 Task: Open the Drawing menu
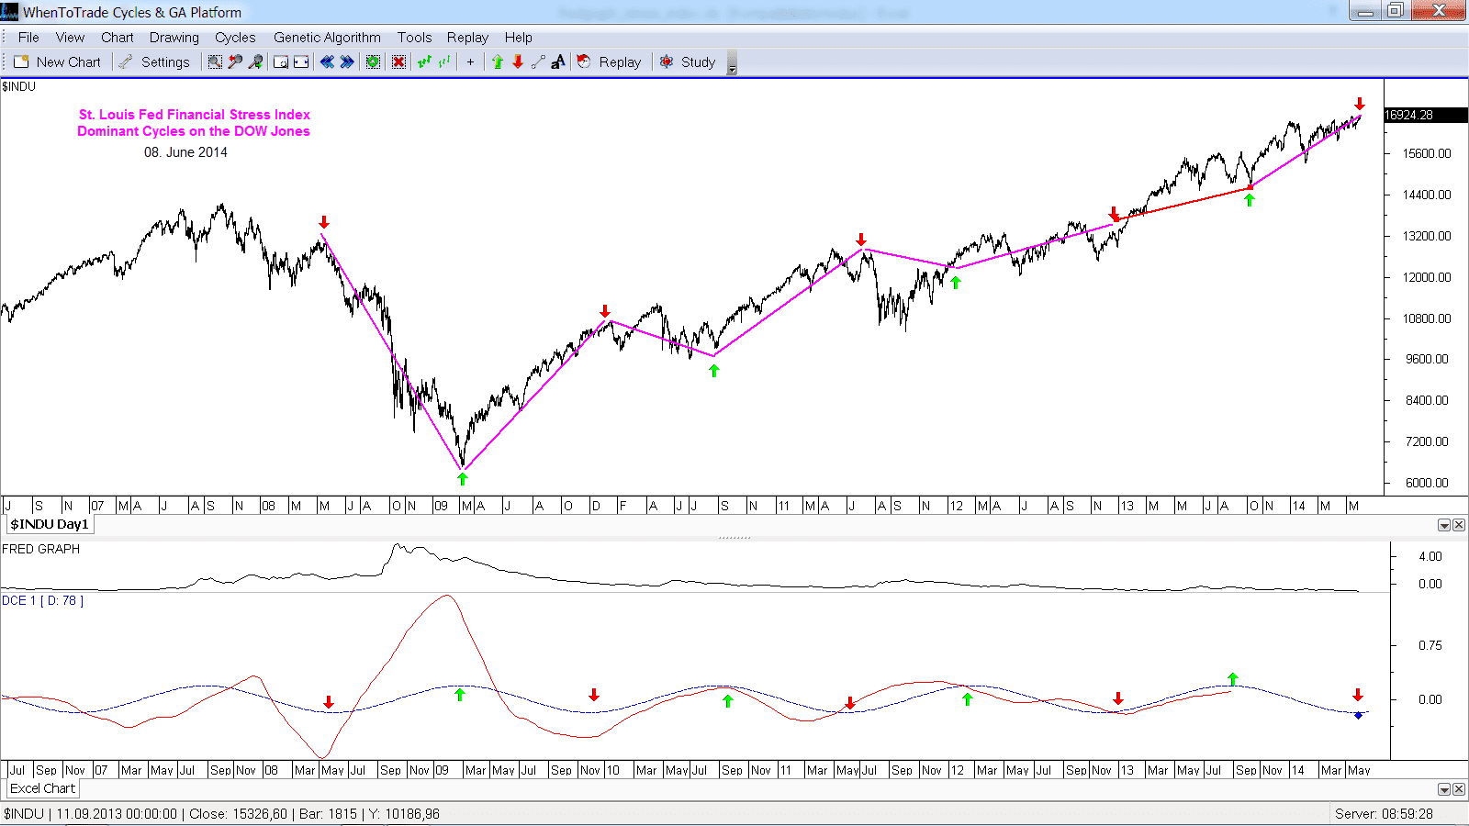click(174, 37)
